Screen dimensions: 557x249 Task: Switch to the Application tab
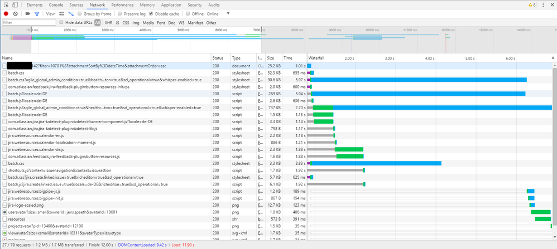[x=171, y=5]
